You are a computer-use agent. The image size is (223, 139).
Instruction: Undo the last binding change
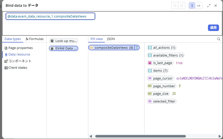[175, 6]
